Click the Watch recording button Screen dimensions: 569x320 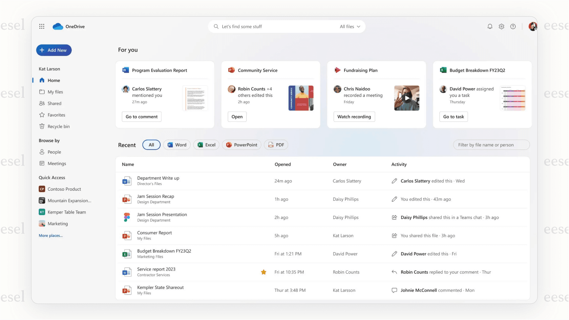point(354,116)
